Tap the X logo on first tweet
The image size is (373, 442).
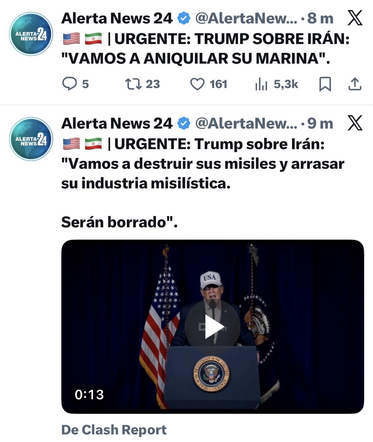(x=355, y=18)
